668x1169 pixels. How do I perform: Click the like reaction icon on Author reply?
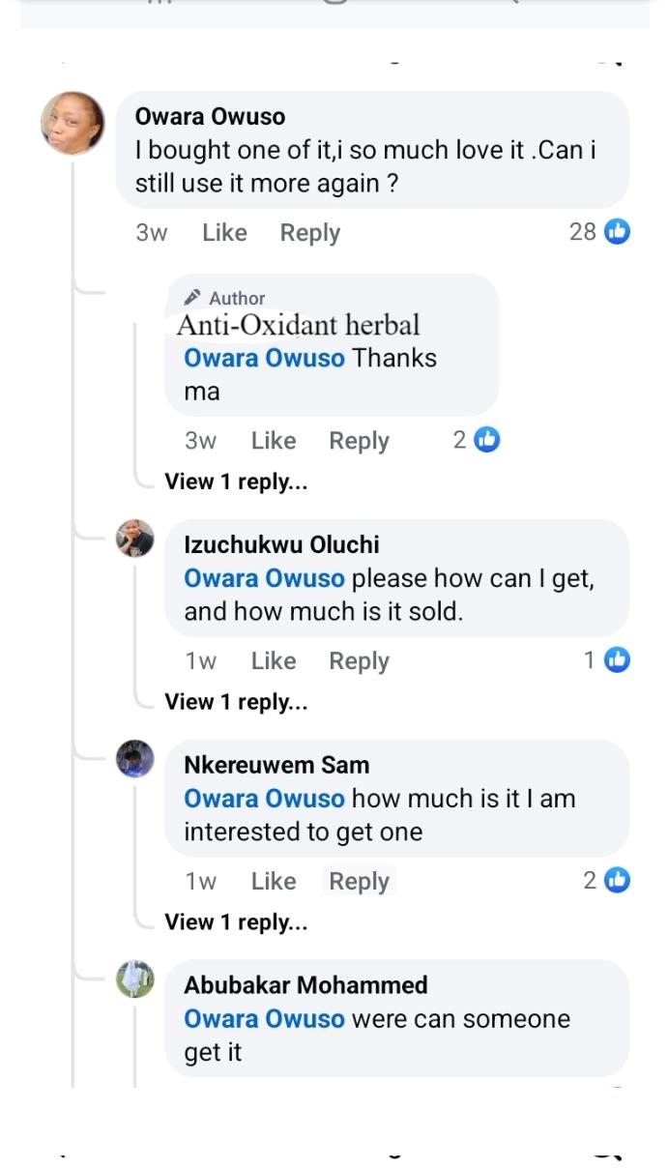click(x=487, y=441)
